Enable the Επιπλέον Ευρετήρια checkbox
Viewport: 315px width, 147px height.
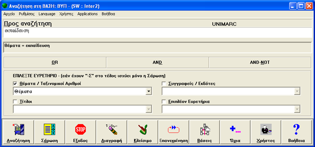164,102
